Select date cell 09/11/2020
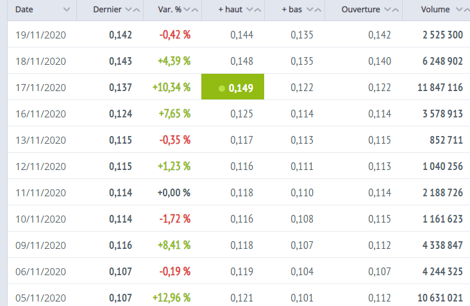470x306 pixels. click(41, 246)
